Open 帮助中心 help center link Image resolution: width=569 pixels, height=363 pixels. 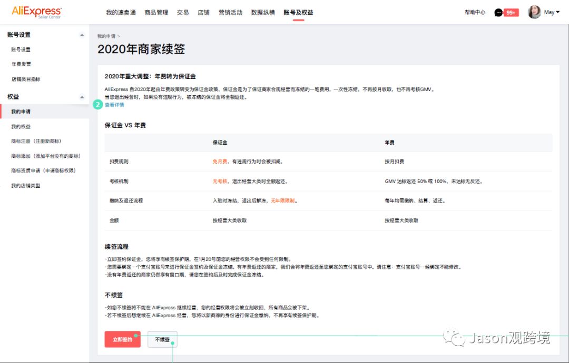pos(475,12)
